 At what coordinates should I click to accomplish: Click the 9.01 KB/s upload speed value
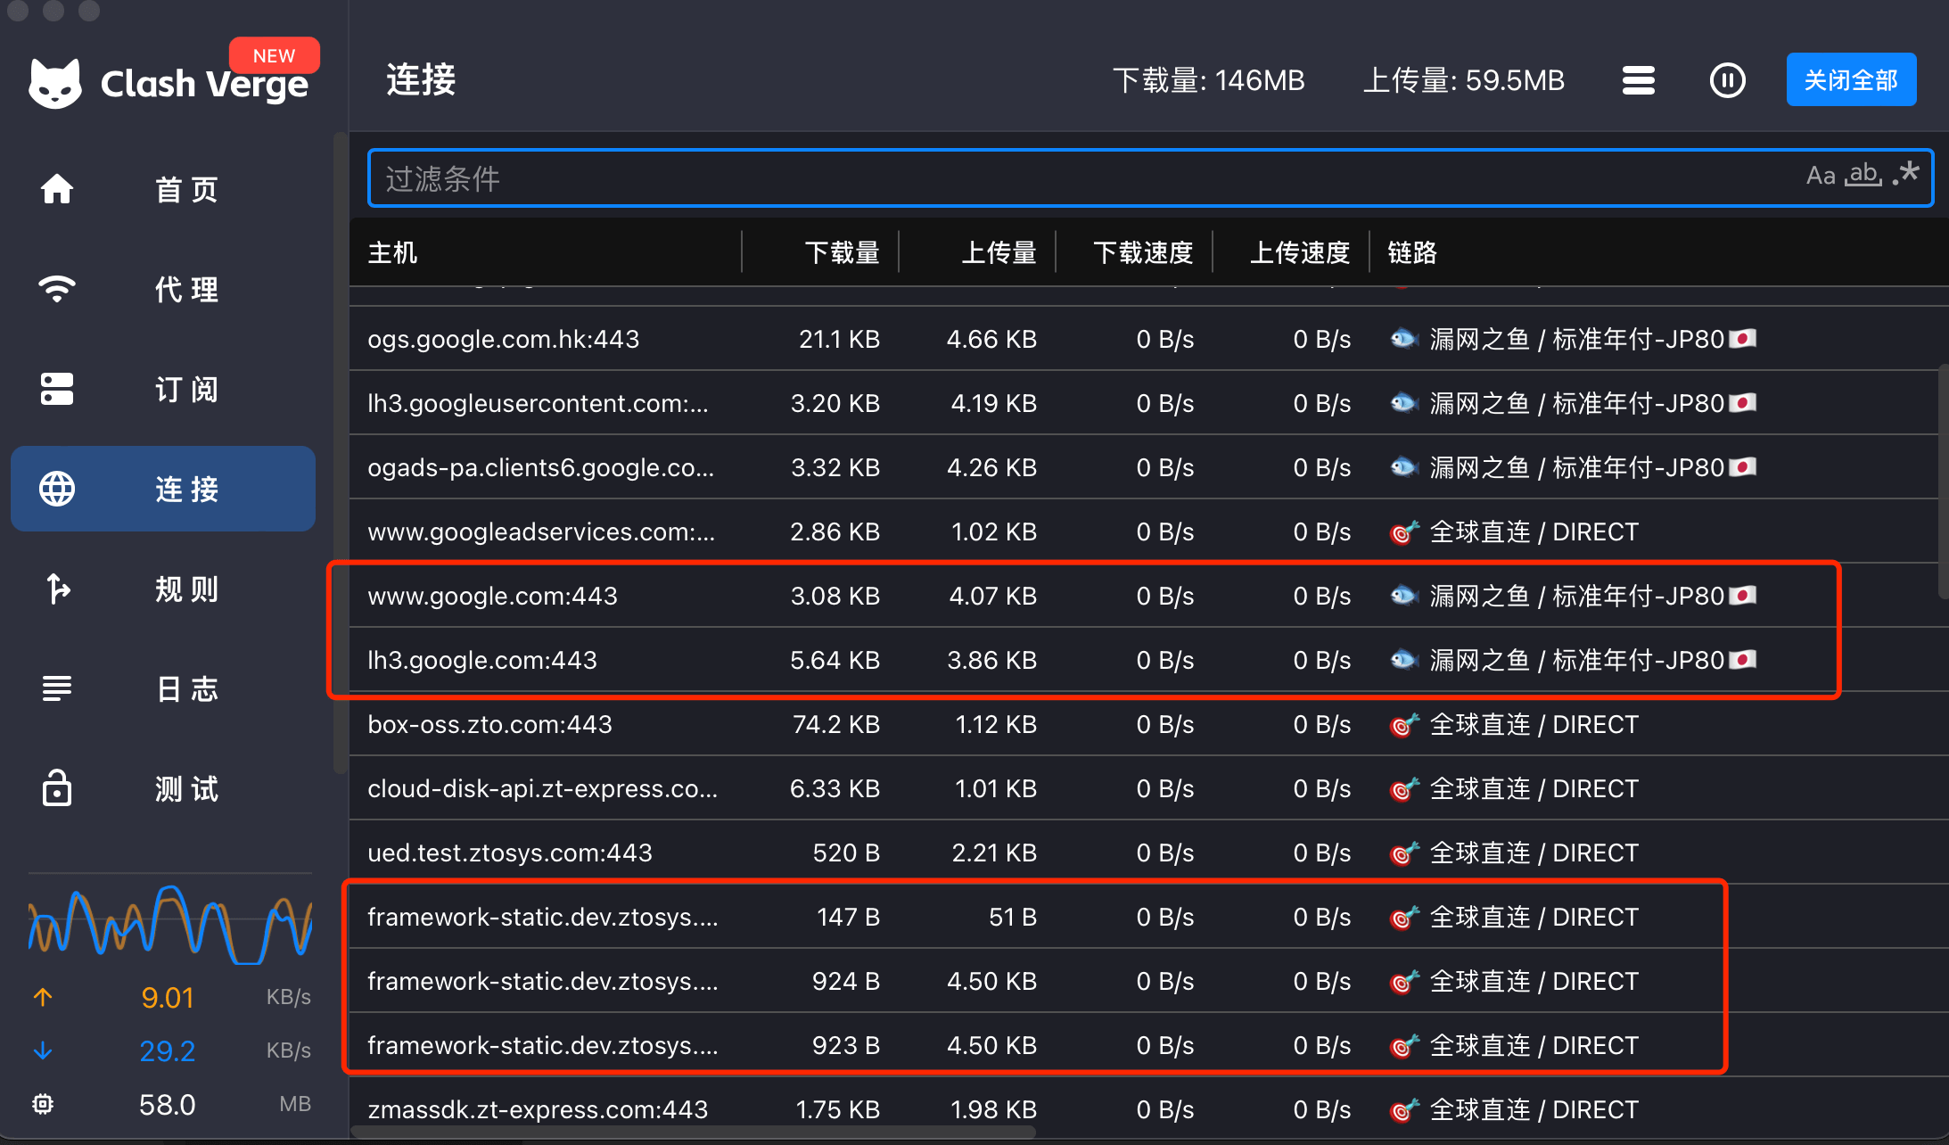pyautogui.click(x=168, y=997)
